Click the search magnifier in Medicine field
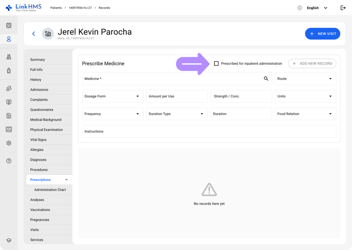Viewport: 352px width, 250px height. click(x=266, y=79)
